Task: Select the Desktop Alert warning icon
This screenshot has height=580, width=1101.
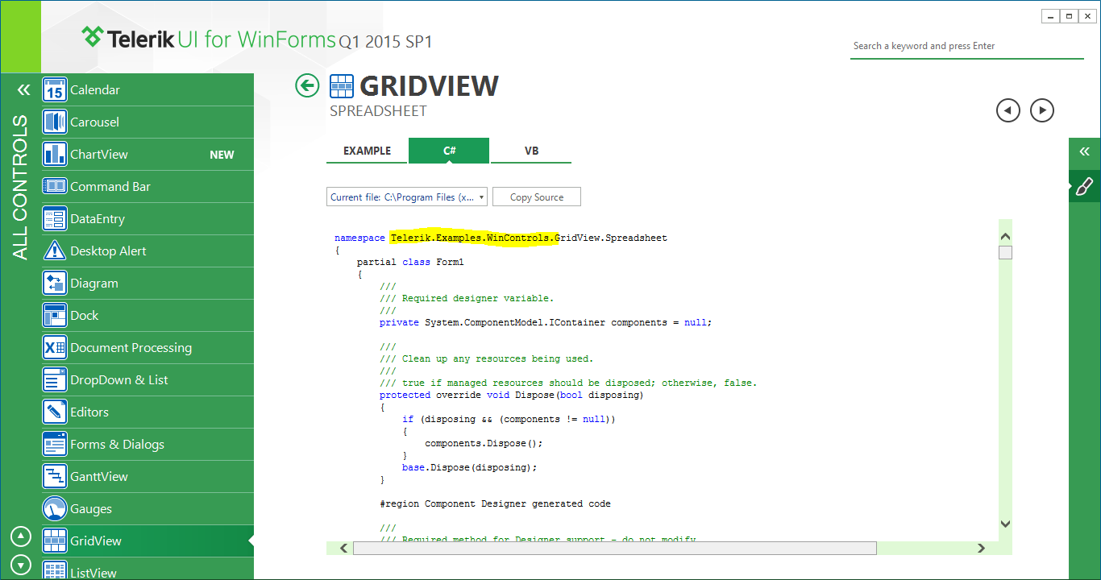Action: 55,251
